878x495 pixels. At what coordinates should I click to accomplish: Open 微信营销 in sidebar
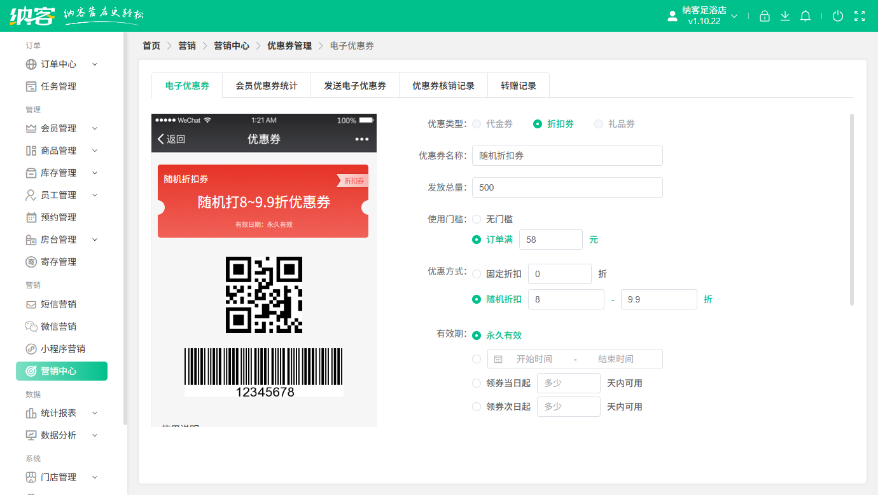pos(59,327)
